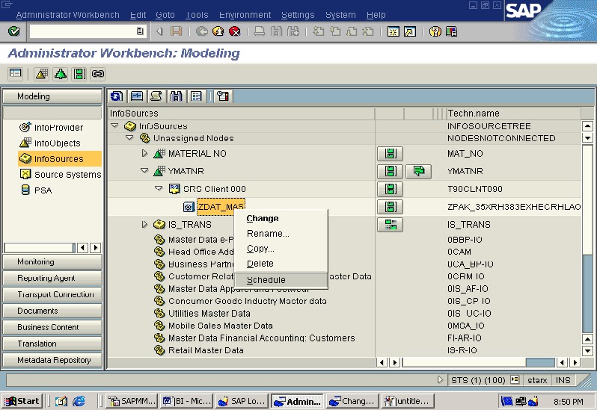
Task: Choose Rename from context menu
Action: point(268,234)
